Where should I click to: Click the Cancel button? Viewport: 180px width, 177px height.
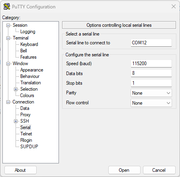(x=159, y=170)
